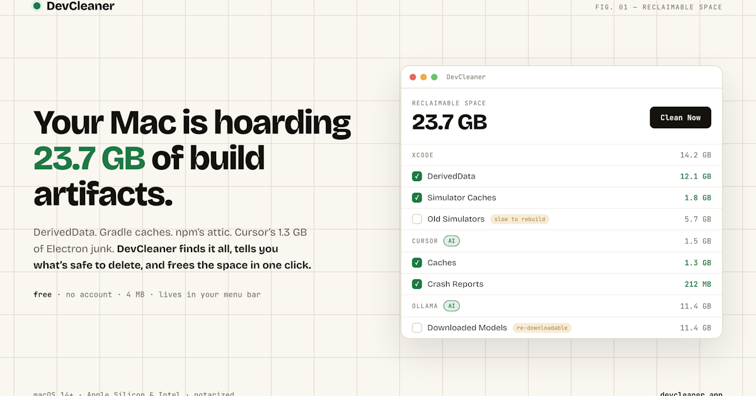
Task: Click the yellow minimize window dot
Action: [423, 77]
